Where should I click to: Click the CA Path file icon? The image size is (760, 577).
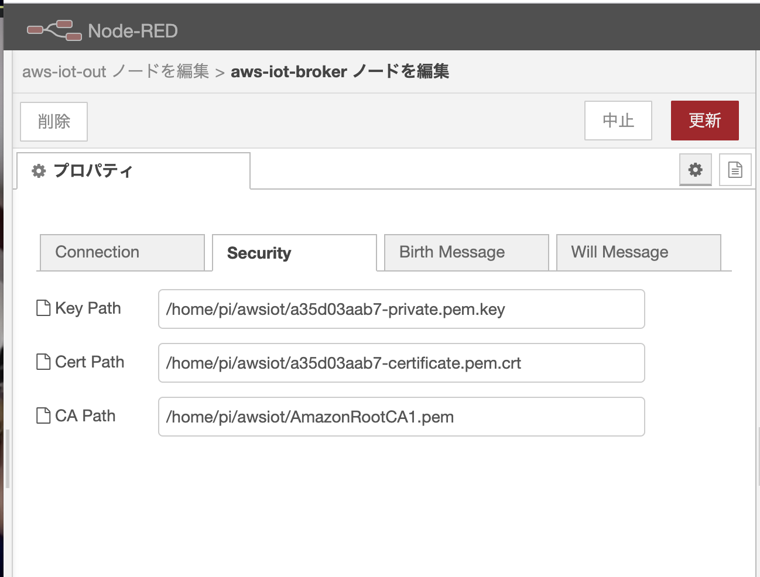[43, 415]
